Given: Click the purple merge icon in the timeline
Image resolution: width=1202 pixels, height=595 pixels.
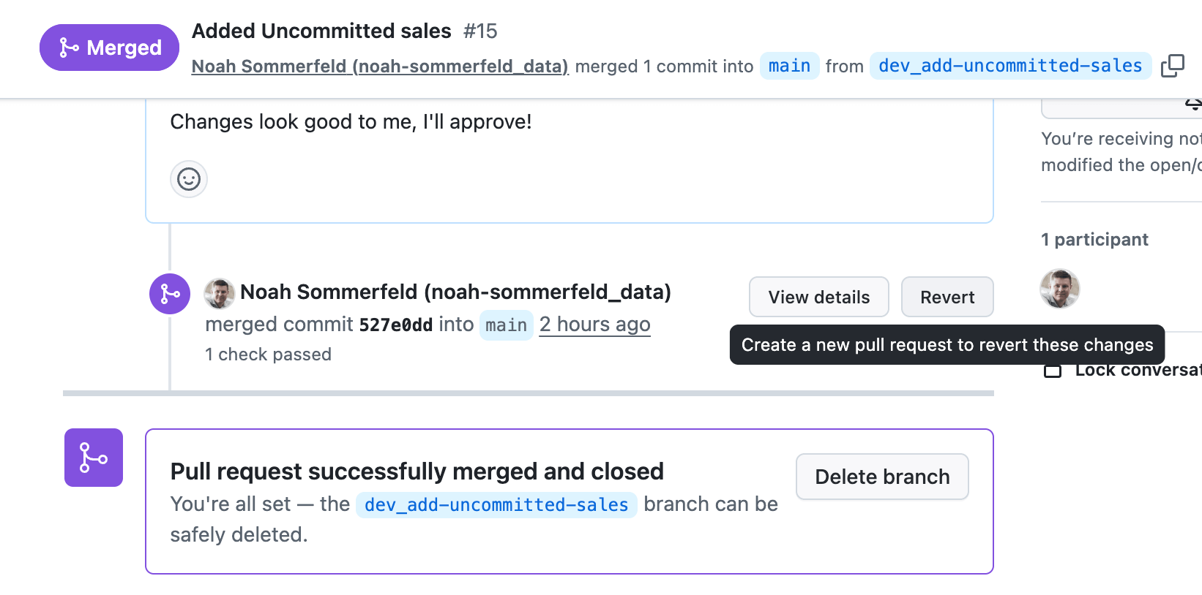Looking at the screenshot, I should pos(170,294).
